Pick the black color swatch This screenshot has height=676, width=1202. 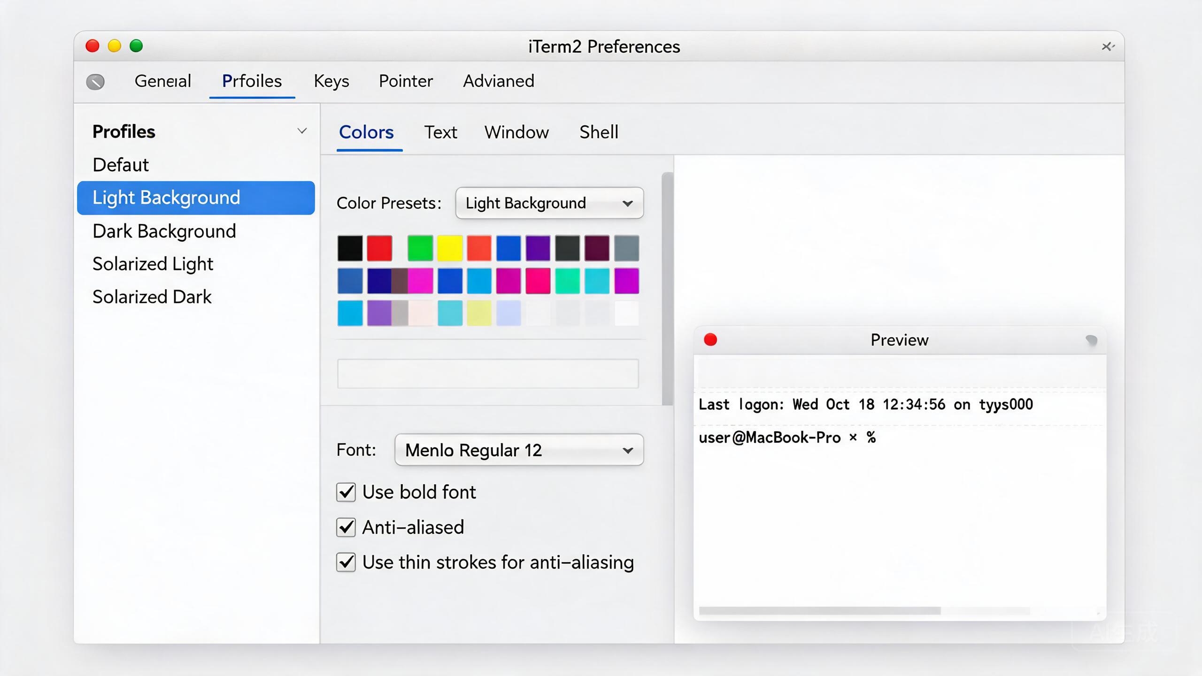pyautogui.click(x=350, y=248)
